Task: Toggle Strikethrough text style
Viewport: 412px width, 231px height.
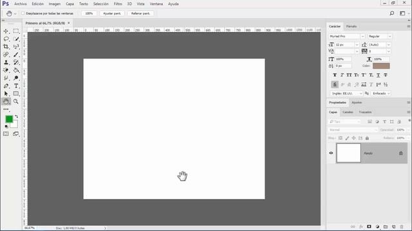Action: click(386, 75)
